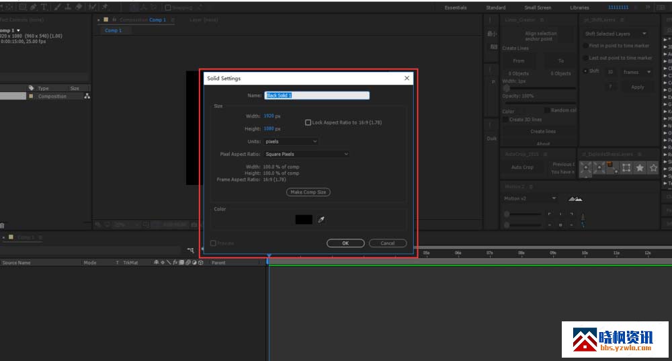Enable Lock Aspect Ratio to 16:9
Screen dimensions: 672x361
[x=308, y=122]
